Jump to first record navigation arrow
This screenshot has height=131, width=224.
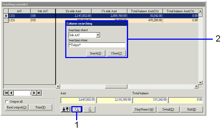pos(6,93)
